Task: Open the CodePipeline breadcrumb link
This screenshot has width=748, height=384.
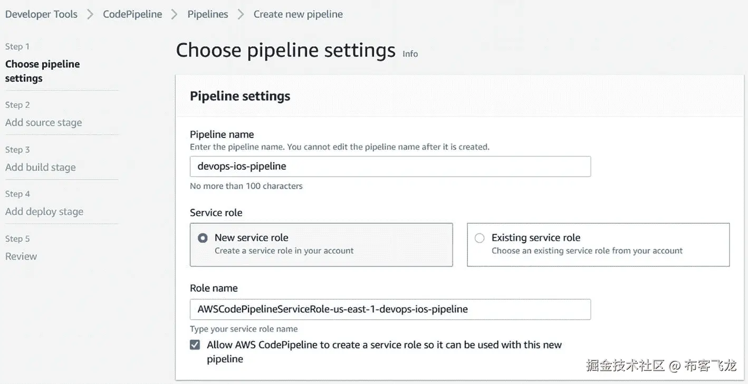Action: (x=132, y=14)
